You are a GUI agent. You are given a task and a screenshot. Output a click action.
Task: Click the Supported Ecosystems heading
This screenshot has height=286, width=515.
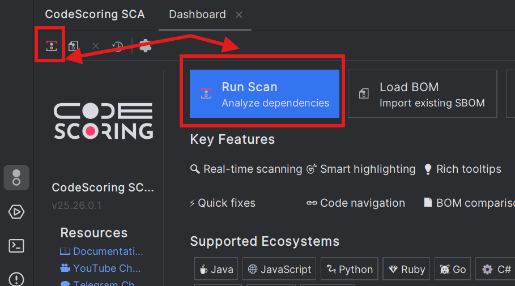point(265,241)
